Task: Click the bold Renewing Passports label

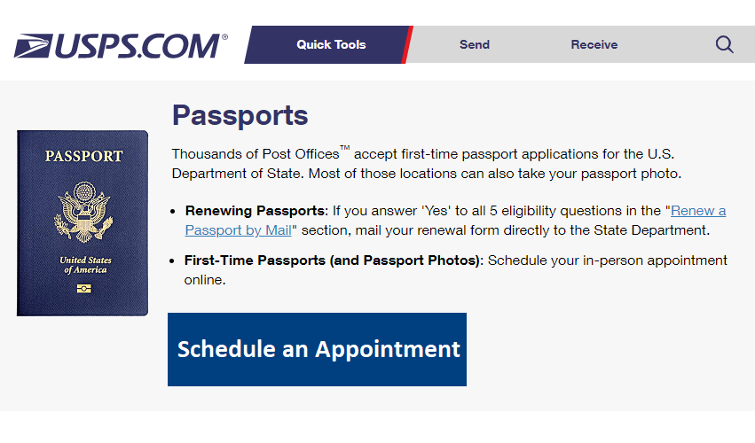Action: [256, 211]
